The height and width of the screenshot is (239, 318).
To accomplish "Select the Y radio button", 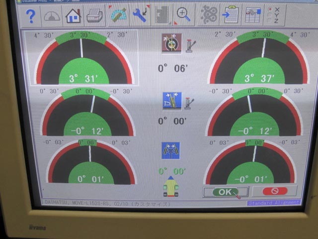I will [270, 14].
